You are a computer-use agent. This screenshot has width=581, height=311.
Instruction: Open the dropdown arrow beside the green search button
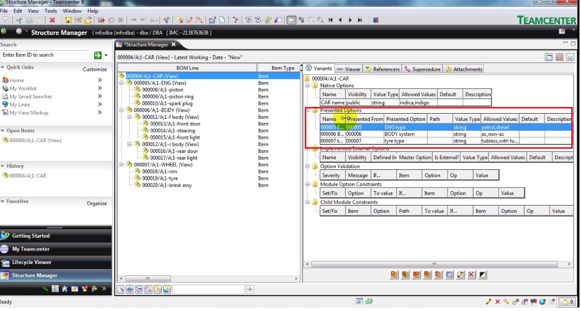click(x=105, y=55)
